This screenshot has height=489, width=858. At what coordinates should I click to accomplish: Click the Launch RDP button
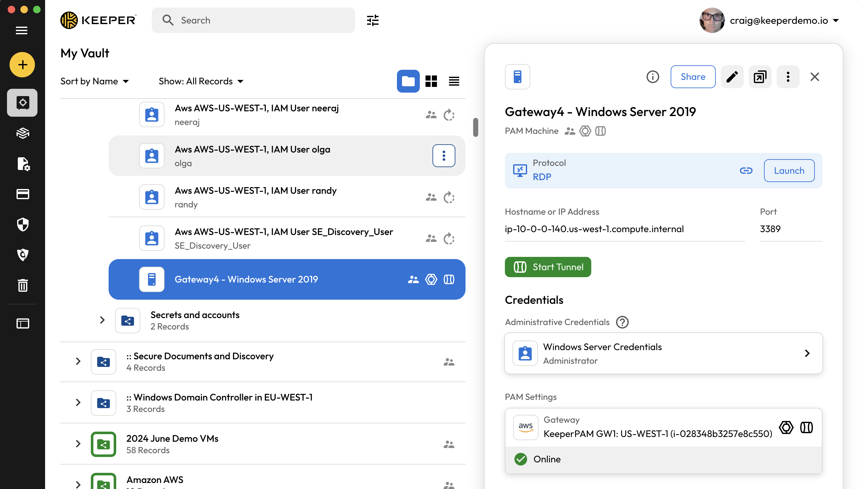789,171
